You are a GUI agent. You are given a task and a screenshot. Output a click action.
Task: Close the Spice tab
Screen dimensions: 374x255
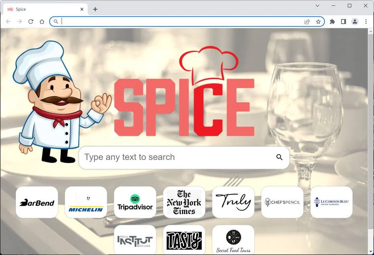[82, 9]
